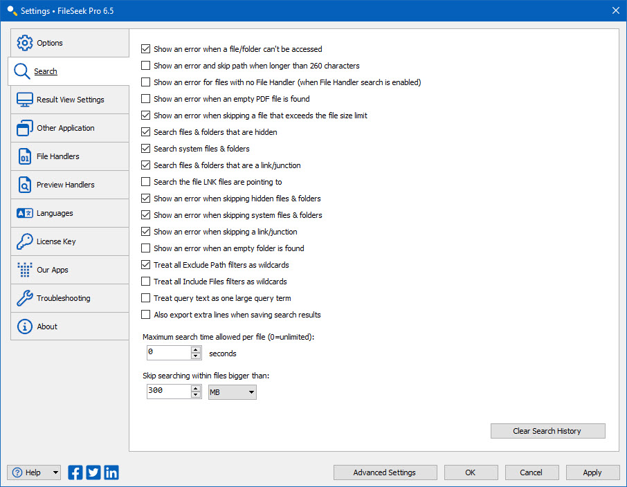Open the Troubleshooting tab
627x487 pixels.
[70, 298]
